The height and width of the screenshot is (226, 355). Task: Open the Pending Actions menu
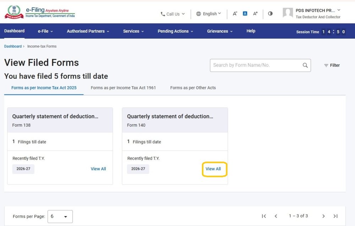pos(175,31)
